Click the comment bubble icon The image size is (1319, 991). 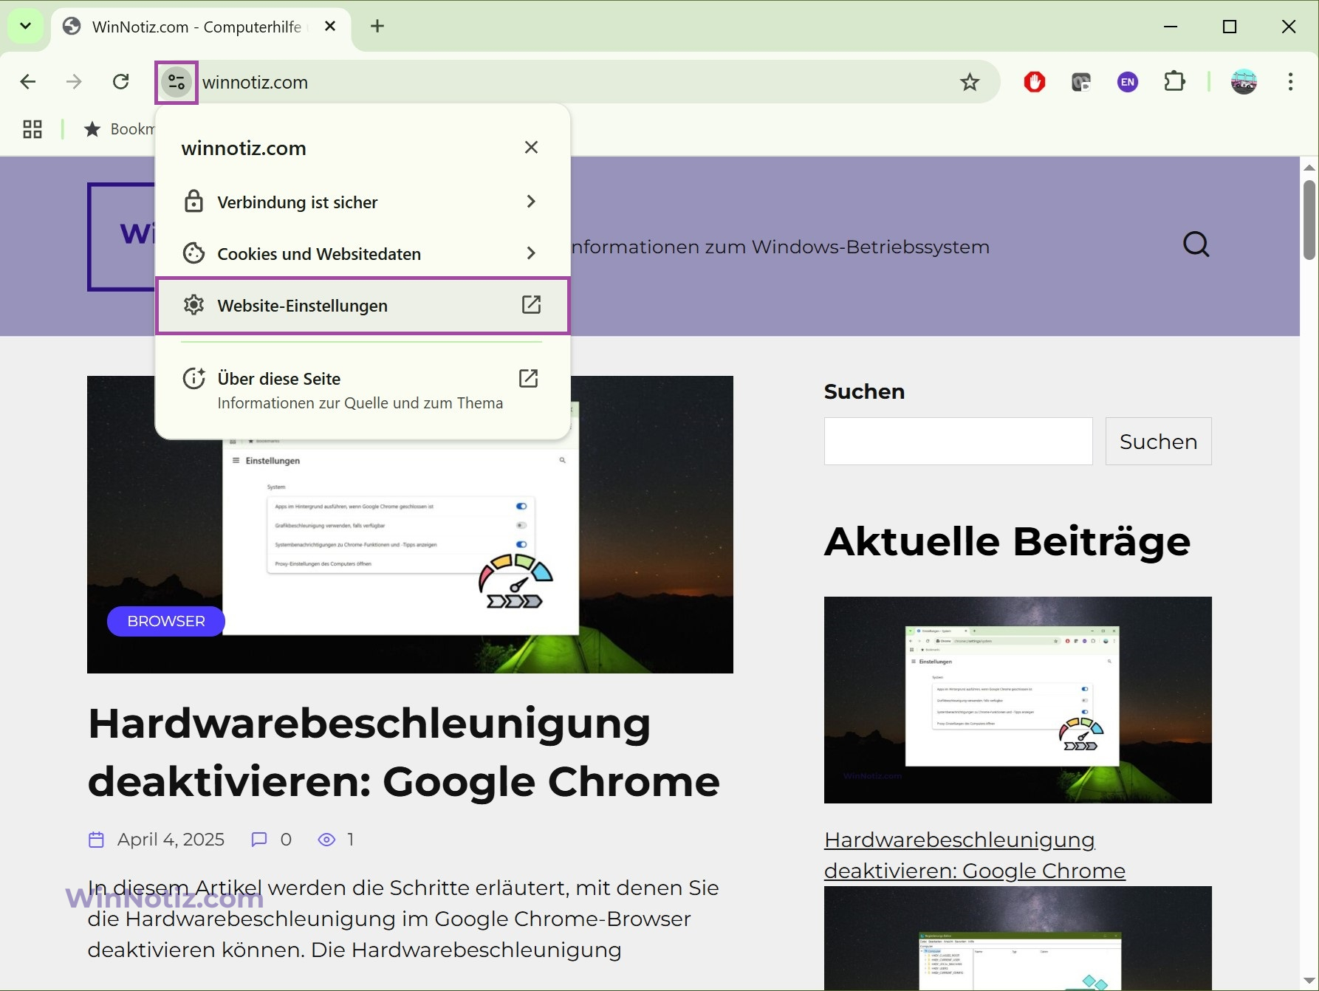click(258, 840)
